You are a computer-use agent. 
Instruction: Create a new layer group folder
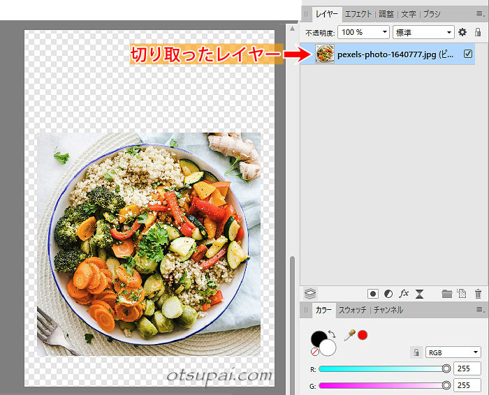[447, 294]
